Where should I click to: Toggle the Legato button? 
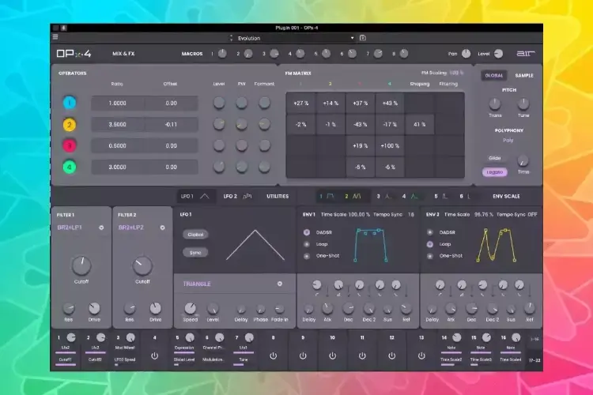click(x=495, y=172)
